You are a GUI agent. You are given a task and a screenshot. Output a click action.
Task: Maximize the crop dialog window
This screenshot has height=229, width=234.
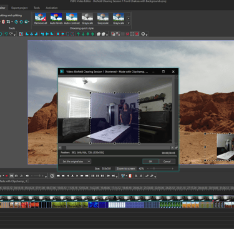tap(163, 71)
